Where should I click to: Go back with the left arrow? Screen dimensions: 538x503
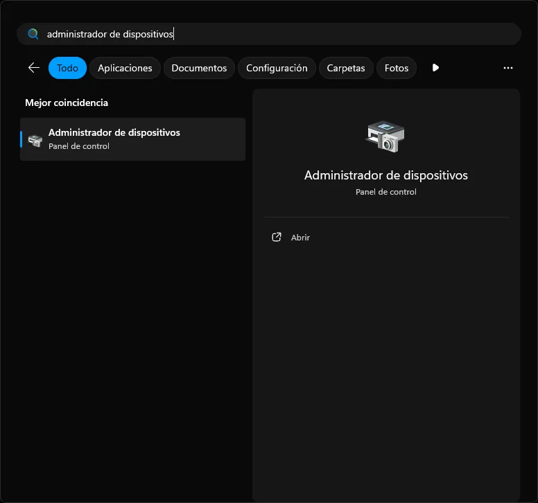33,68
